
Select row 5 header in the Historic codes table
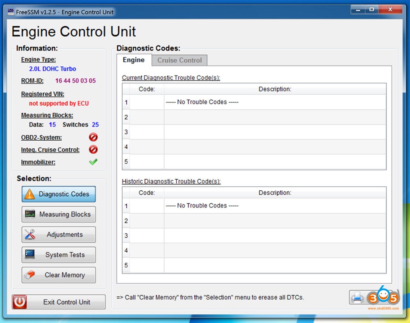click(126, 265)
